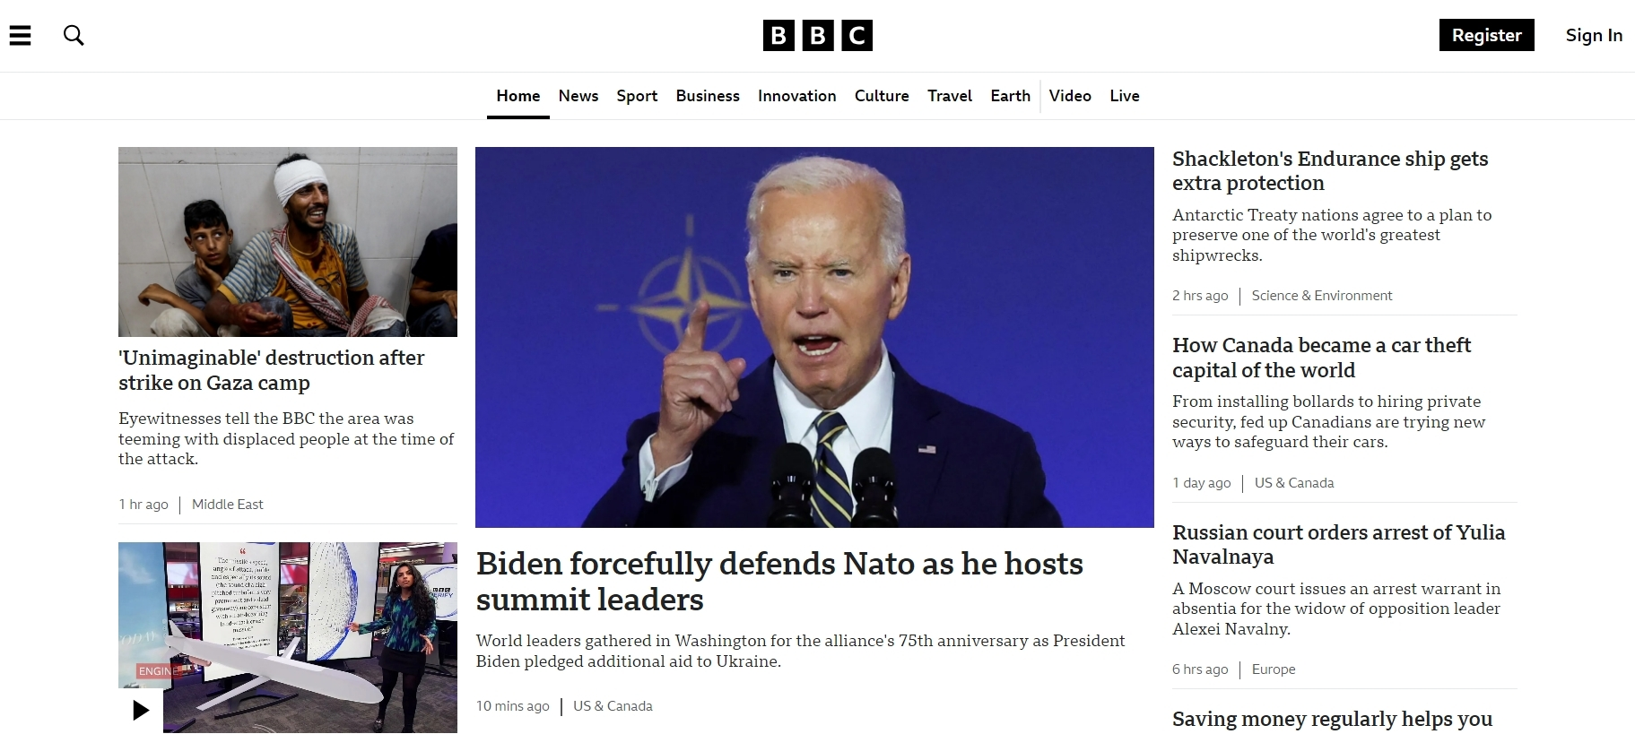Click the Middle East category tag

click(228, 505)
